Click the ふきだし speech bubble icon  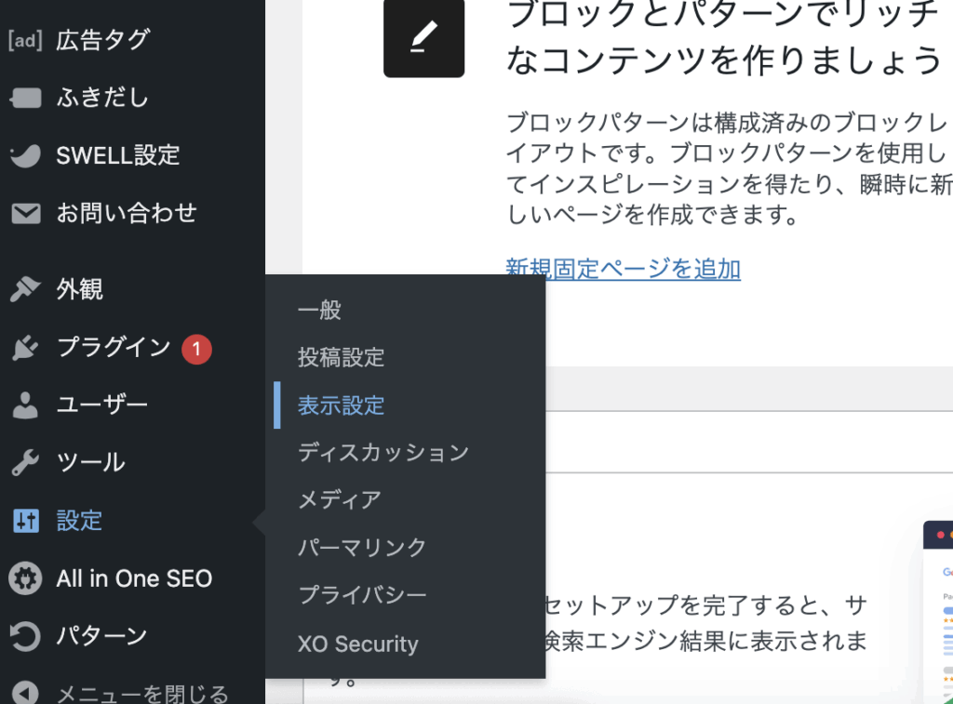[25, 99]
